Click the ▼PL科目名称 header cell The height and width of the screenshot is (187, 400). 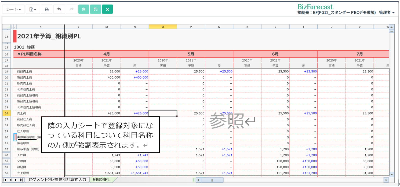[39, 54]
